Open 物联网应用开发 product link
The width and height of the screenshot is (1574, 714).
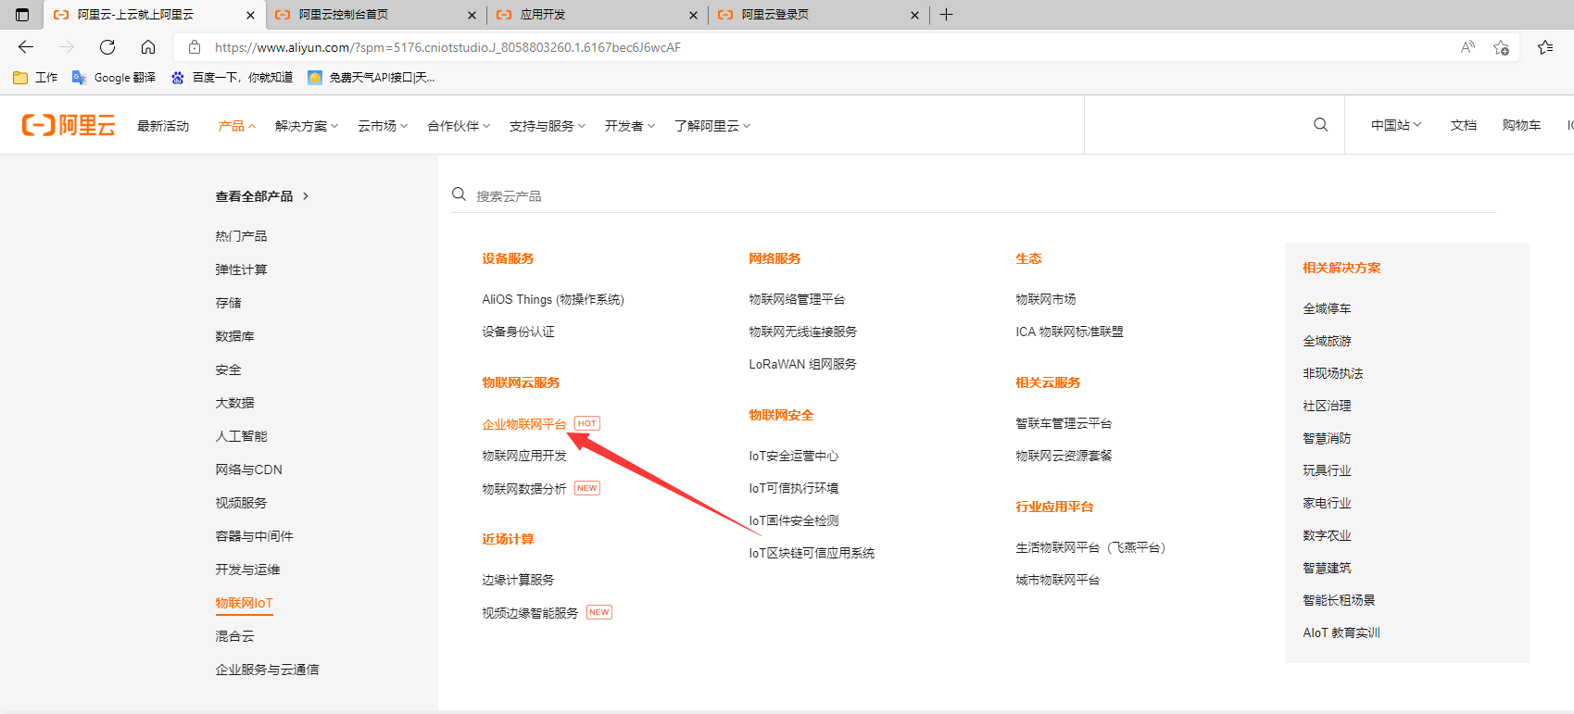523,456
